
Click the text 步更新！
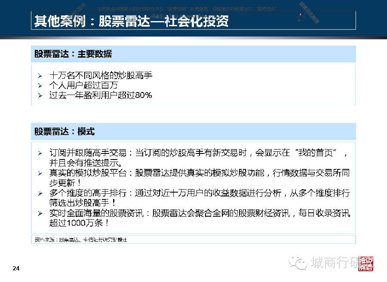pos(65,183)
